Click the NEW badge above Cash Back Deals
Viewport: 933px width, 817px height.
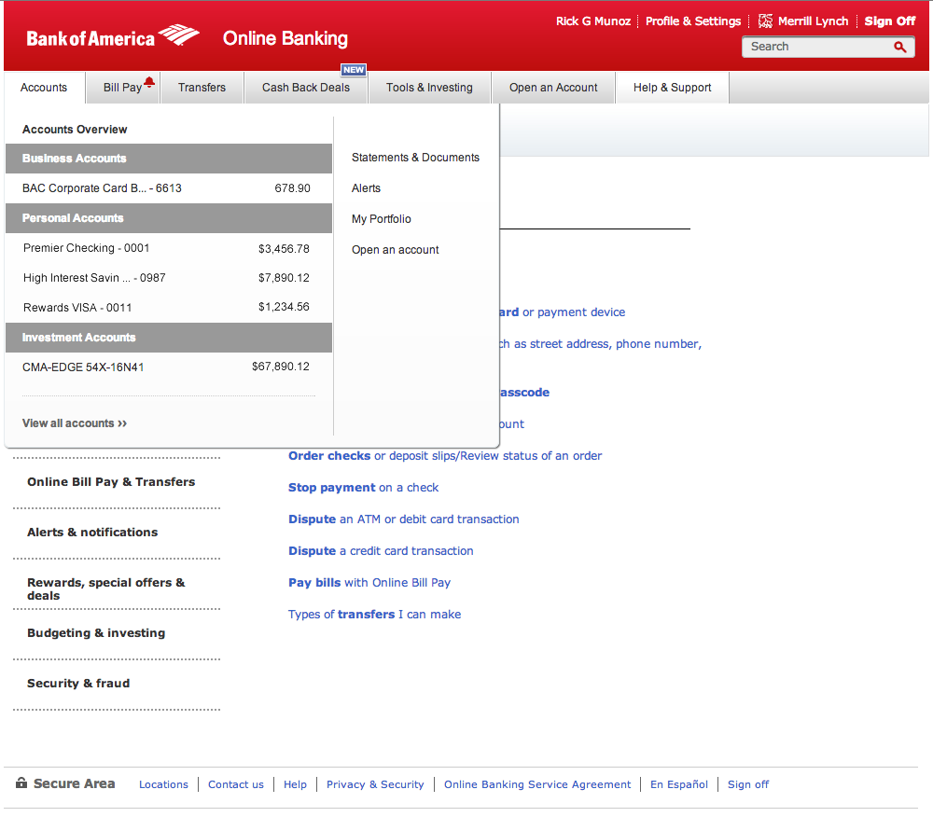click(x=354, y=70)
